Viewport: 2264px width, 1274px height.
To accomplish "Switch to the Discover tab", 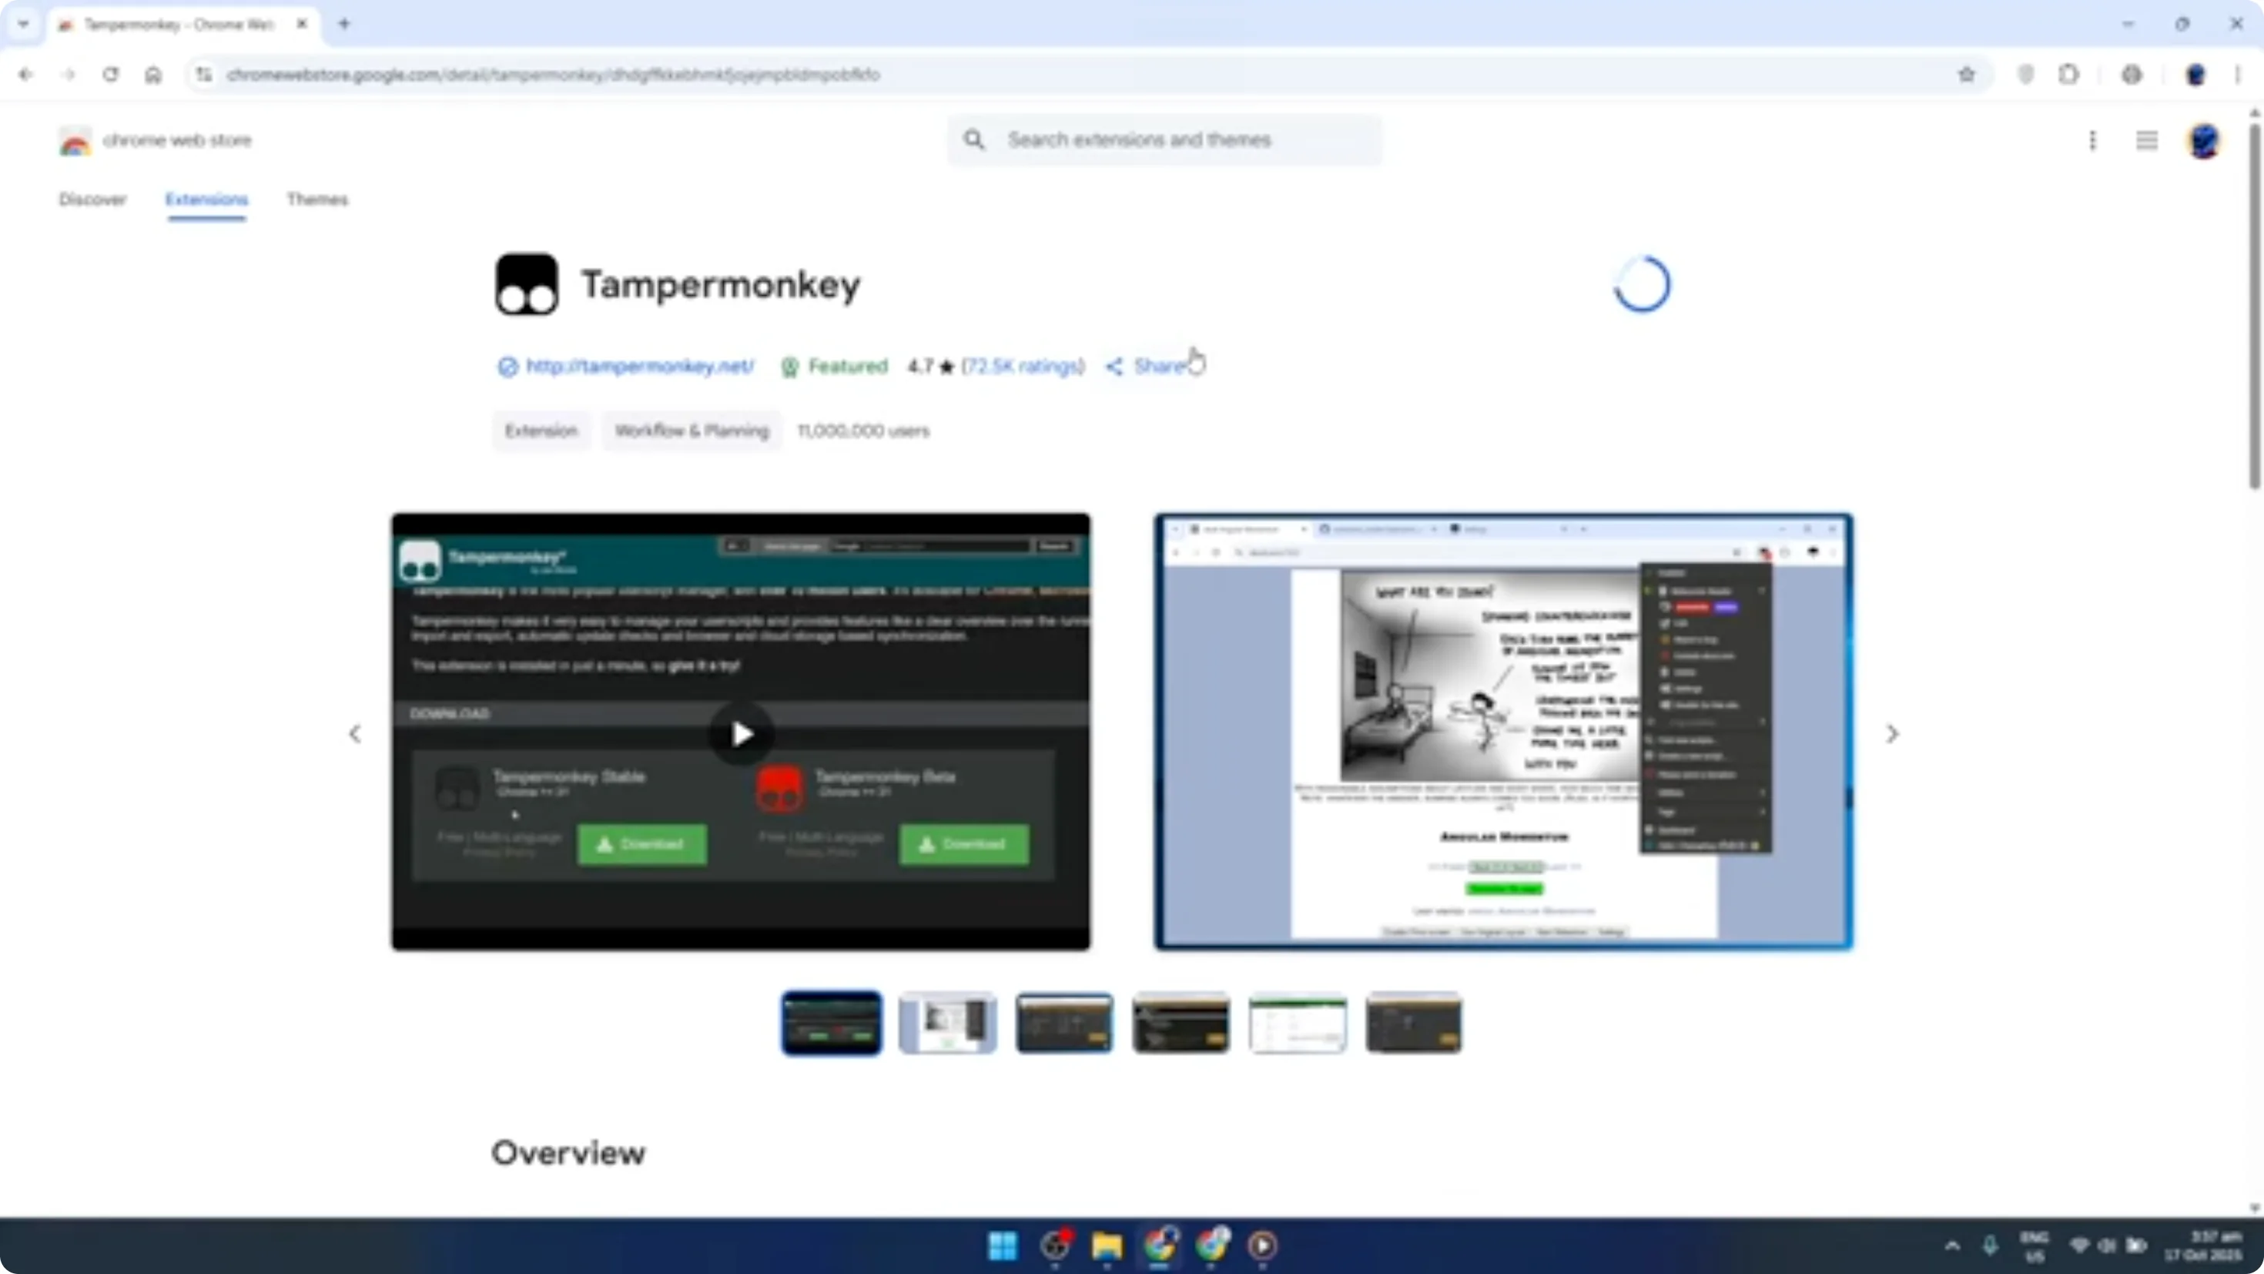I will pyautogui.click(x=93, y=199).
